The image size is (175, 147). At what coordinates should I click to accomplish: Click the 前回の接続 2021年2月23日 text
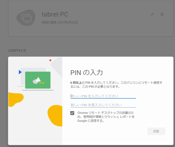point(60,23)
